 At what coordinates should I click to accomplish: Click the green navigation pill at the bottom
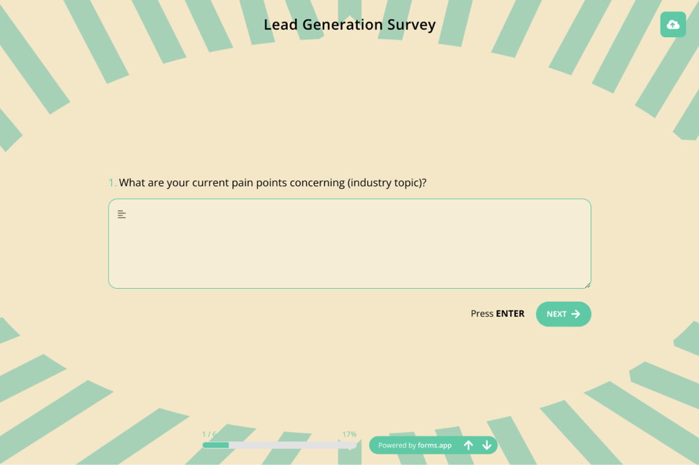[x=433, y=445]
